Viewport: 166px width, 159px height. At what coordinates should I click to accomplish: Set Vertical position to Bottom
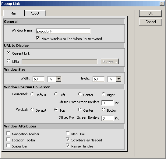pos(104,110)
